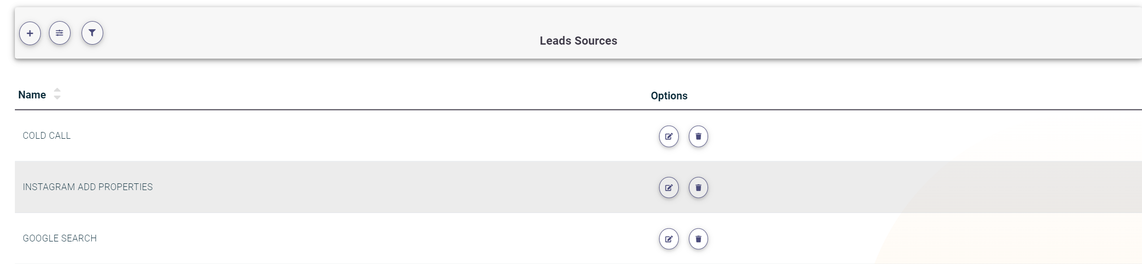Click empty space in COLD CALL row
Screen dimensions: 1142x264
(x=384, y=136)
